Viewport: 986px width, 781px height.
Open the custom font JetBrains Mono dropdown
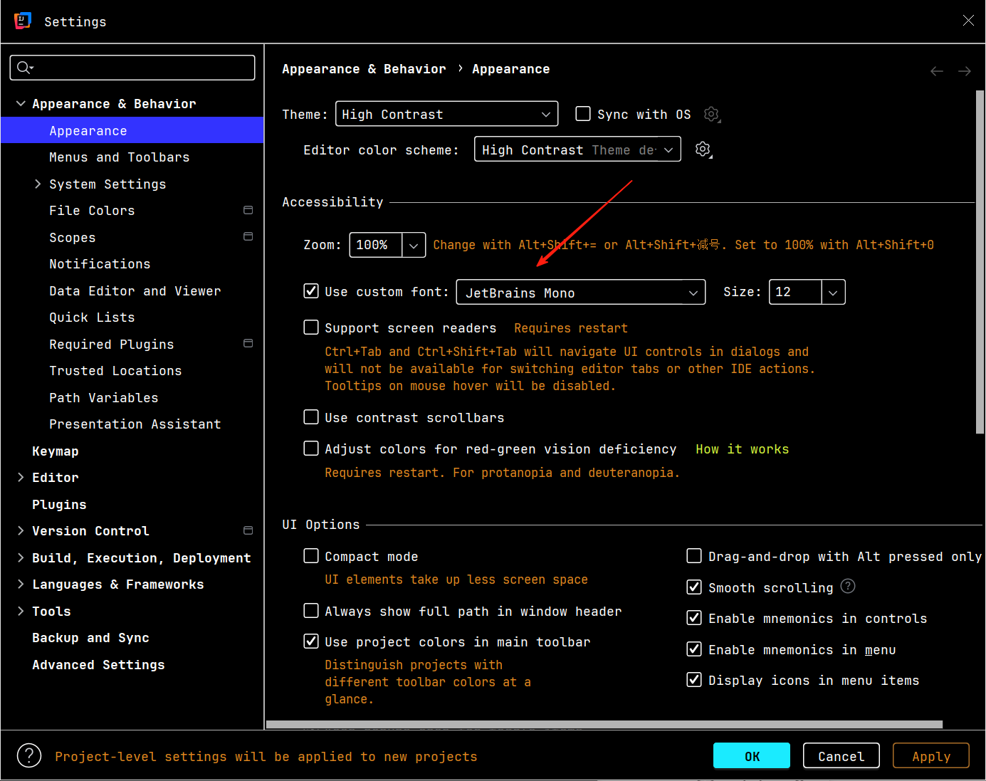(x=580, y=293)
